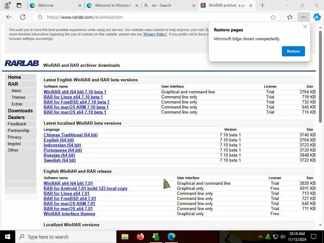Launch the Copilot sidebar icon
This screenshot has height=243, width=324.
click(x=317, y=17)
